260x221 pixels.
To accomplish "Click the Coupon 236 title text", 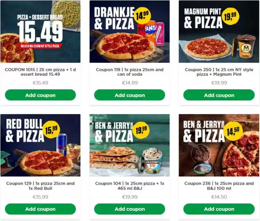I will tap(219, 186).
